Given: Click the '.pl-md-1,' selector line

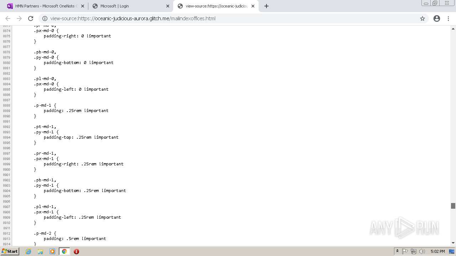Looking at the screenshot, I should point(45,207).
